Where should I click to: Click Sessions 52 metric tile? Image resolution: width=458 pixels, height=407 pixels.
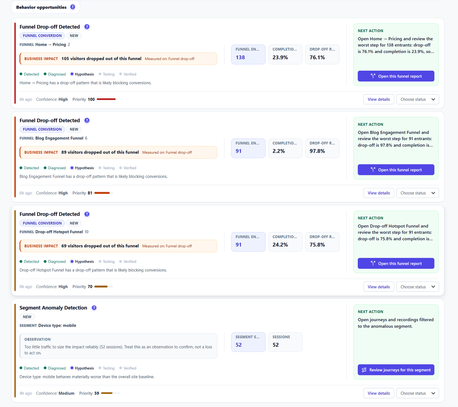(285, 342)
